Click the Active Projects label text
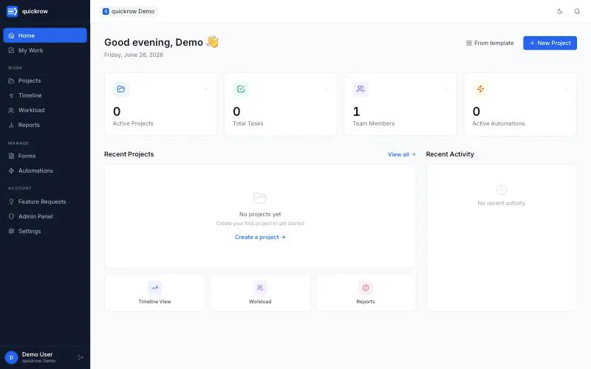This screenshot has width=591, height=369. [133, 123]
